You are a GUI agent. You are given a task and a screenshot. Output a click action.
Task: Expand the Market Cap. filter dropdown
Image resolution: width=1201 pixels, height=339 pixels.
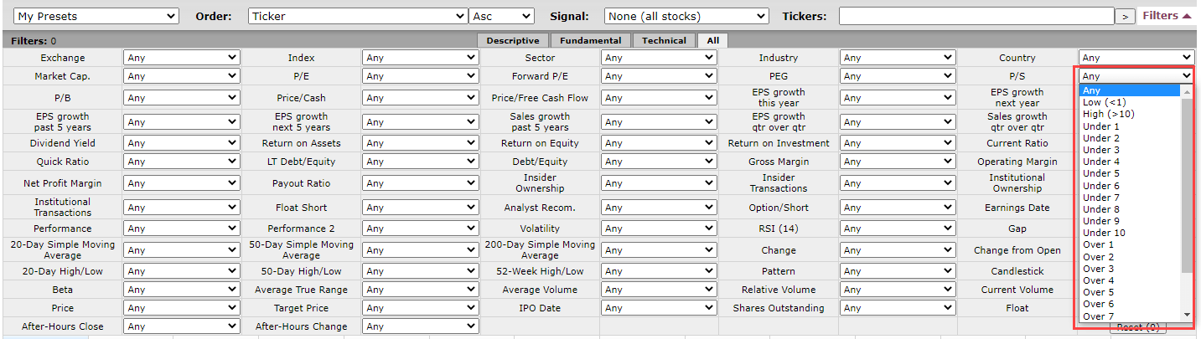[x=181, y=76]
